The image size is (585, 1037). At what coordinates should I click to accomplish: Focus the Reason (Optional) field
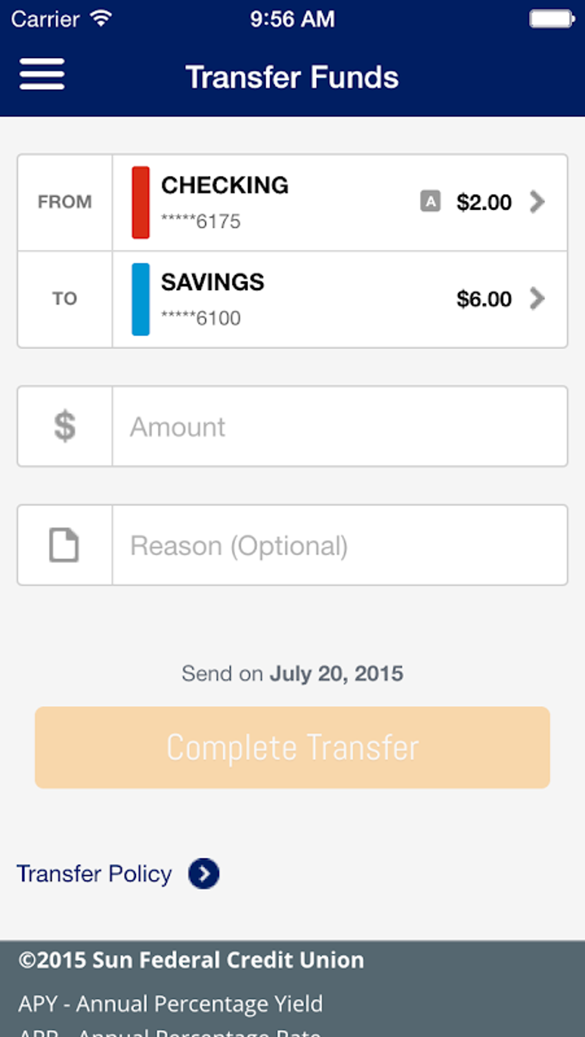coord(340,545)
